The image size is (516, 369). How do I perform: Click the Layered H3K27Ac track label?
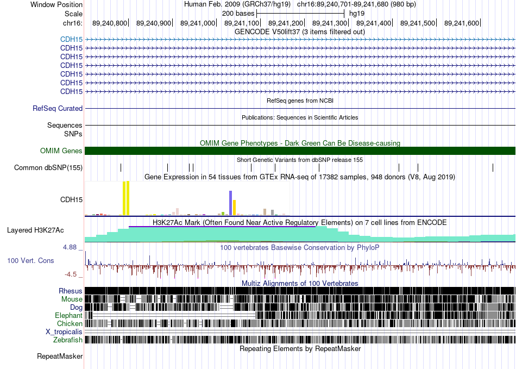[35, 230]
